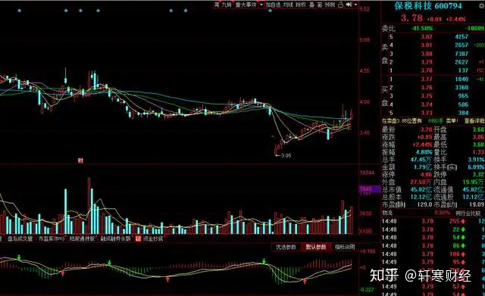
Task: Toggle the 九转 indicator
Action: click(x=227, y=5)
